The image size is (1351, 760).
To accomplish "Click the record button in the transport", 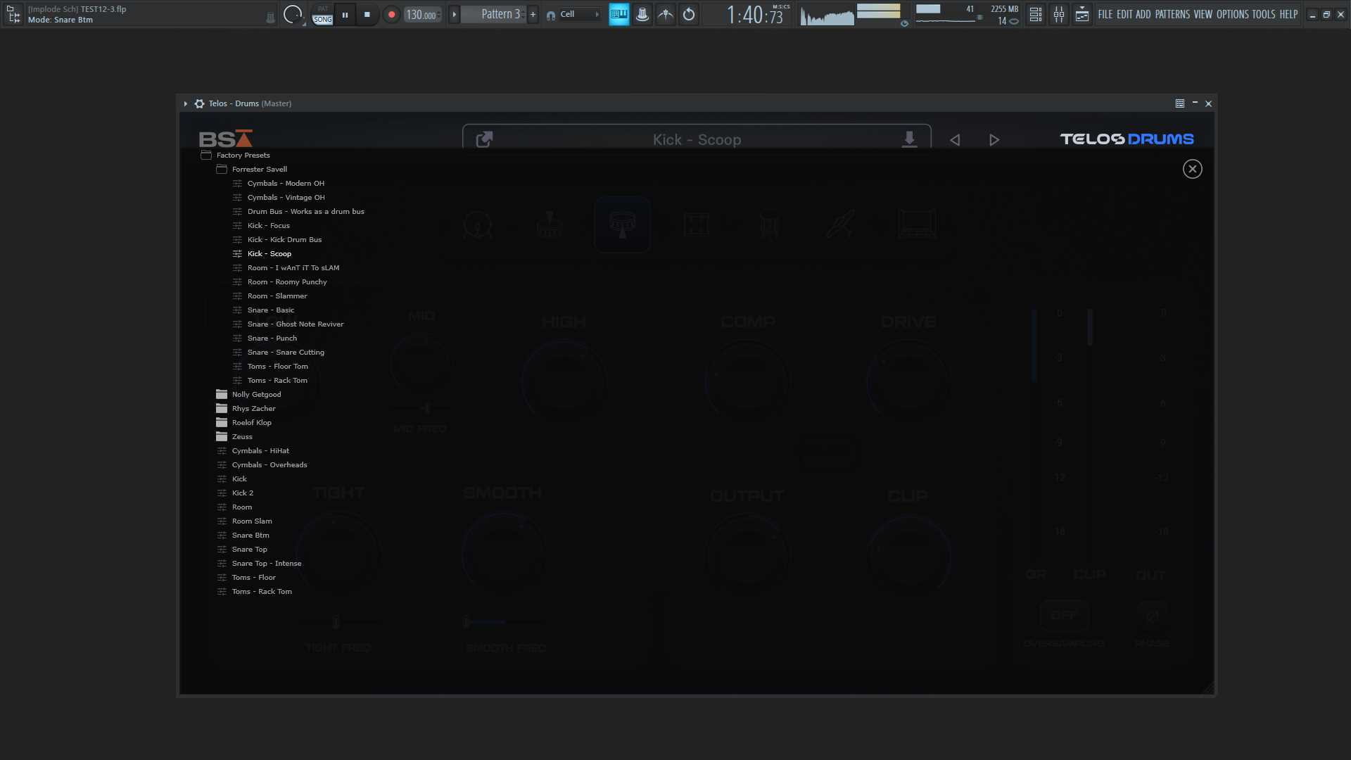I will (x=392, y=14).
